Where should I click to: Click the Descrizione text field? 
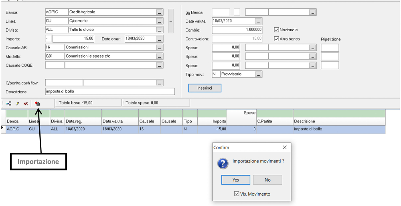110,92
